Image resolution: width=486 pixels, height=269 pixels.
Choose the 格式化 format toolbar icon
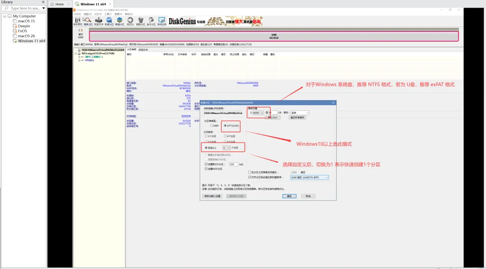coord(130,21)
